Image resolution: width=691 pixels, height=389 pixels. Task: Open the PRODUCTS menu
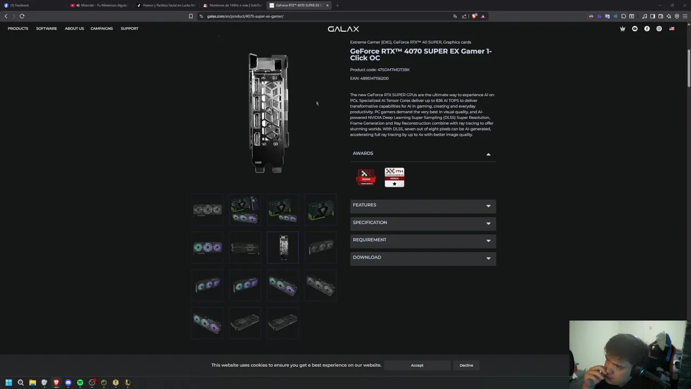[18, 29]
